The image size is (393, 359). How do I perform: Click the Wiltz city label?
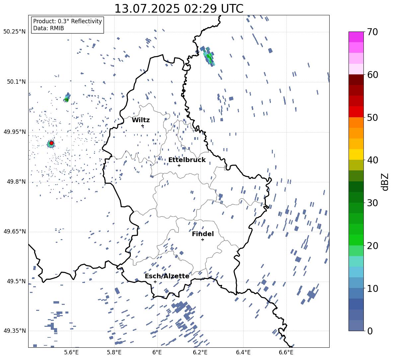click(141, 120)
